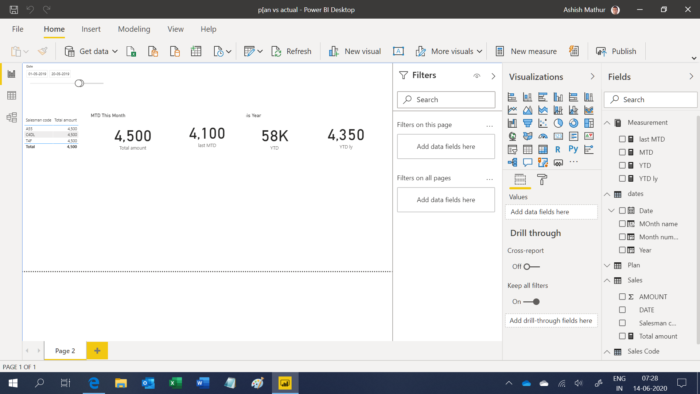The image size is (700, 394).
Task: Expand the More visuals dropdown
Action: 480,51
